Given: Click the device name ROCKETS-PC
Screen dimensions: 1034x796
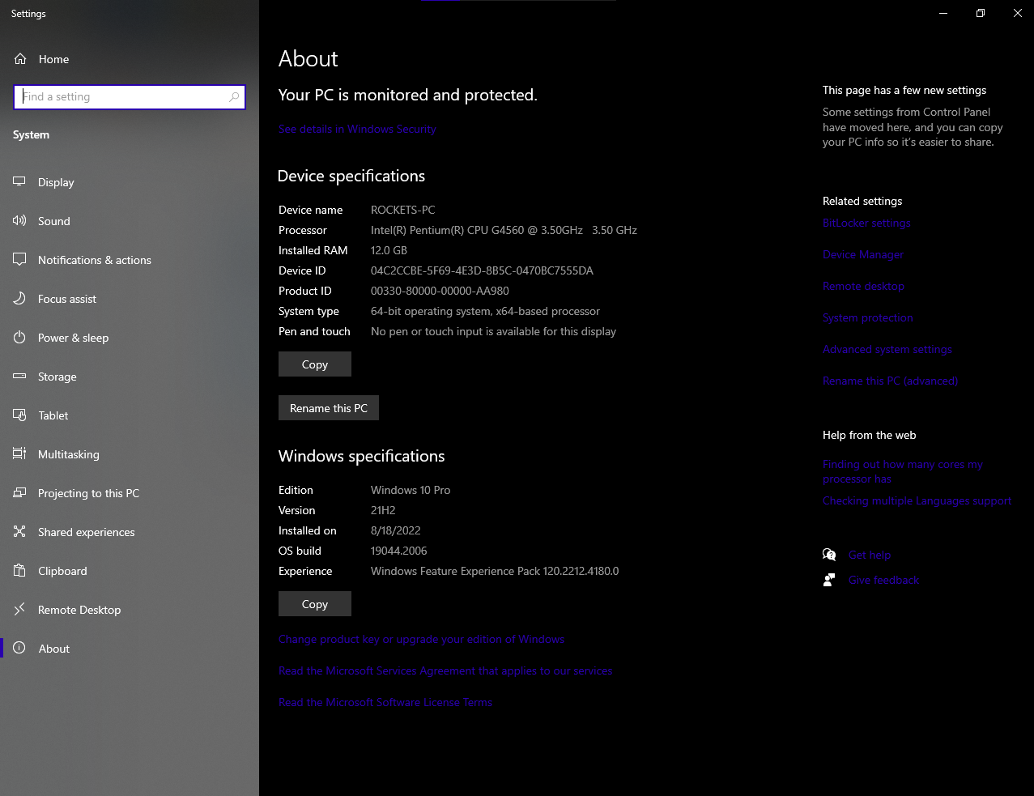Looking at the screenshot, I should (402, 210).
